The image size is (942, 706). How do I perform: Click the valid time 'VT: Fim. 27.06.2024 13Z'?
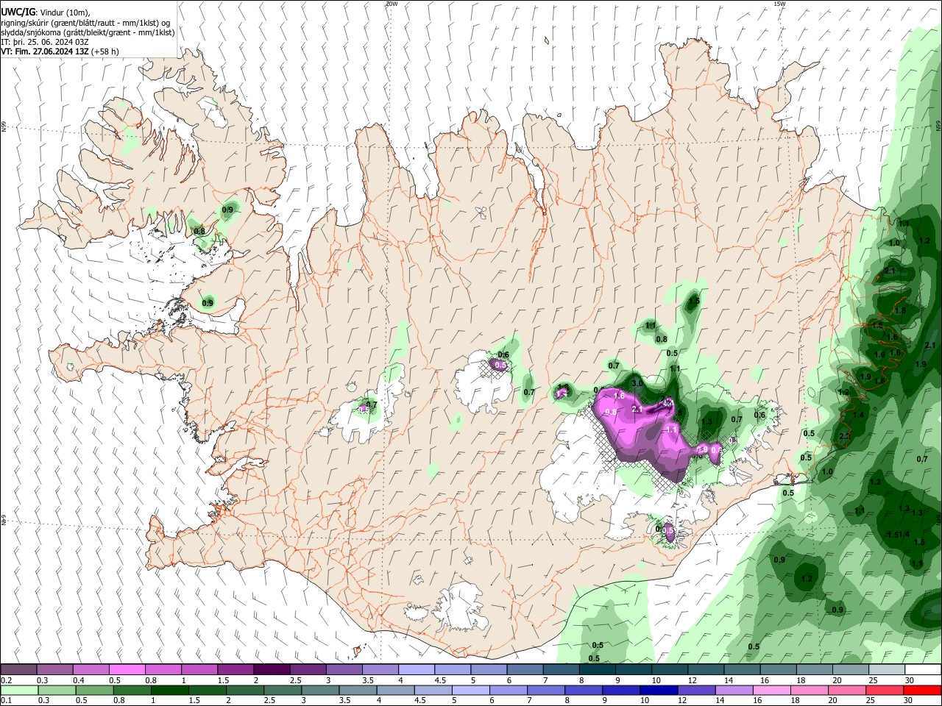point(45,51)
